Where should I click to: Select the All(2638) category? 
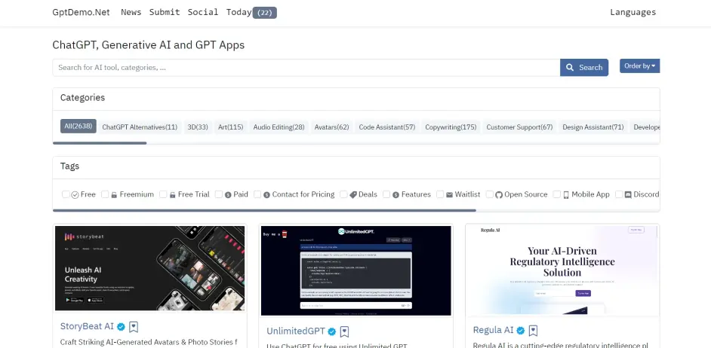78,127
